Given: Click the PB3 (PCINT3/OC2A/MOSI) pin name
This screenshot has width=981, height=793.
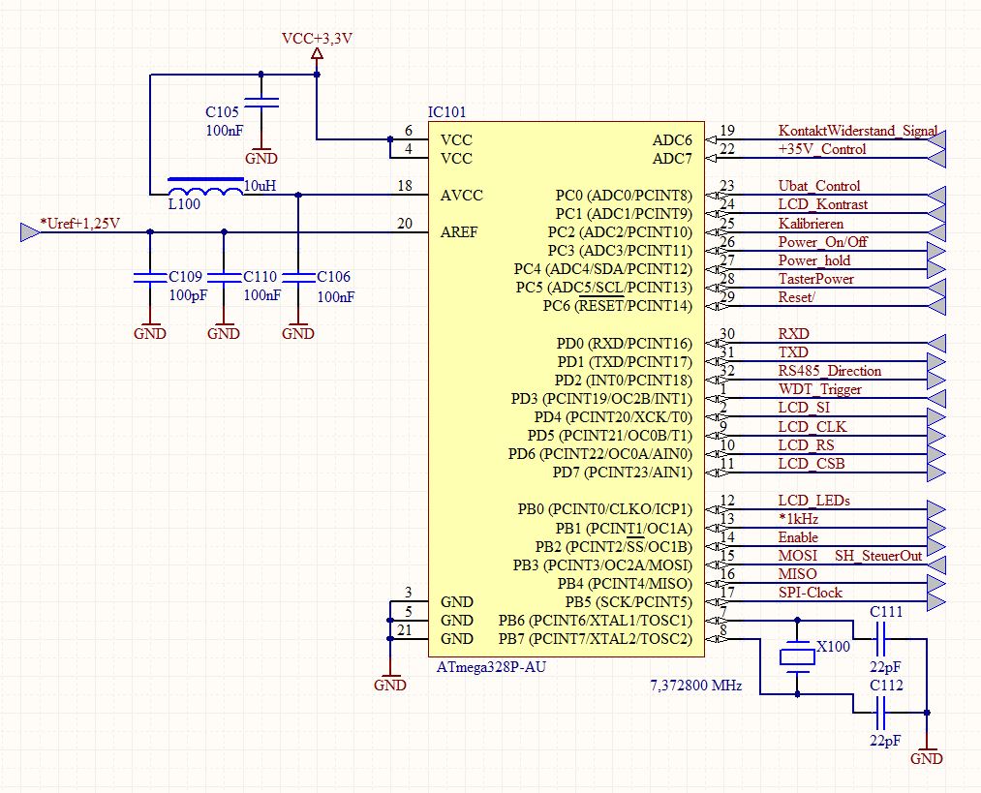Looking at the screenshot, I should pyautogui.click(x=602, y=565).
